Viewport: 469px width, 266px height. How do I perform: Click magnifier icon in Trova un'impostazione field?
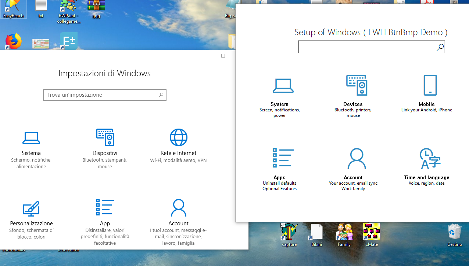tap(161, 95)
